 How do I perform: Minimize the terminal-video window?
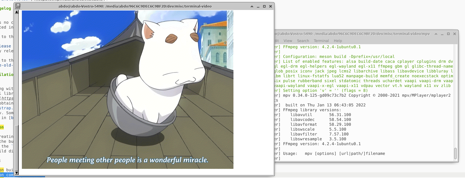(x=258, y=6)
